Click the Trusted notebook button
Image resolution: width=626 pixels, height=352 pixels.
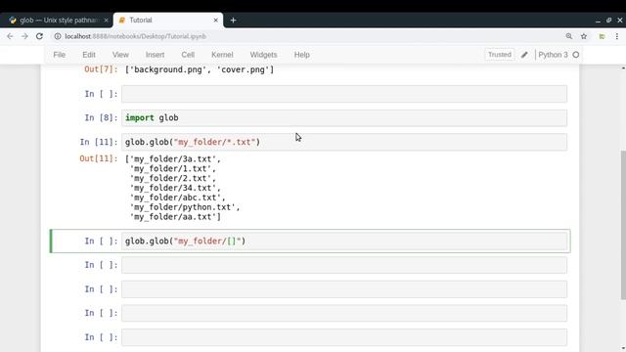click(500, 55)
